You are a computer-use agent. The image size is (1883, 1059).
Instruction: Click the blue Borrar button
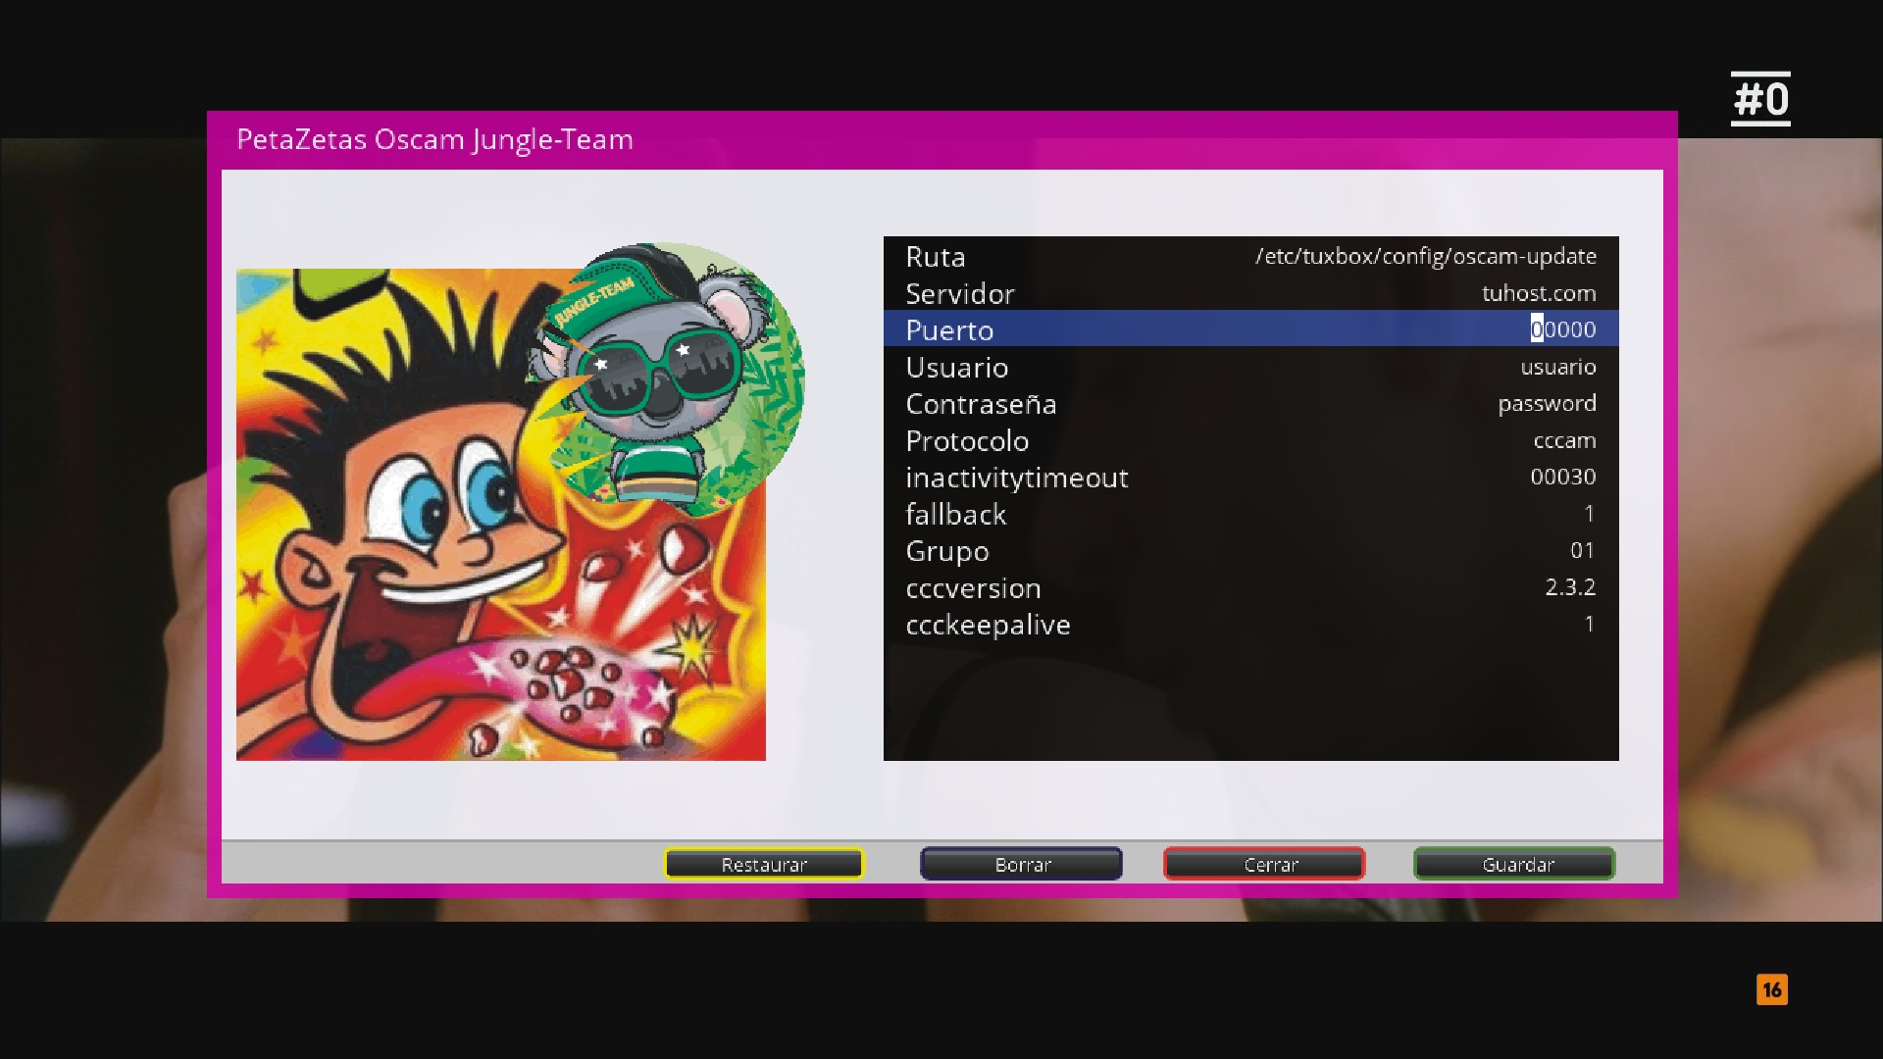[1021, 864]
